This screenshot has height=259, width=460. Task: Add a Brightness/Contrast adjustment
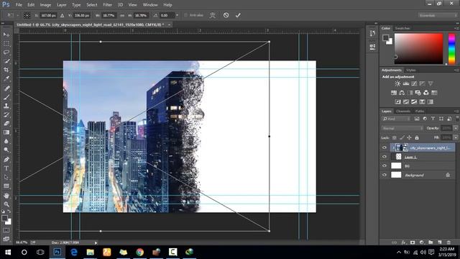(x=397, y=83)
